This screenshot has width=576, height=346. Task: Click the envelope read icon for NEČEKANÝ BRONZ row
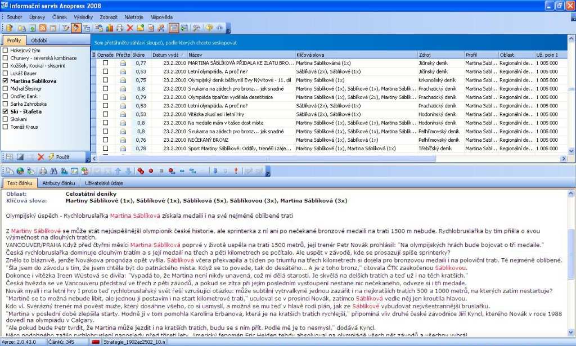point(123,140)
